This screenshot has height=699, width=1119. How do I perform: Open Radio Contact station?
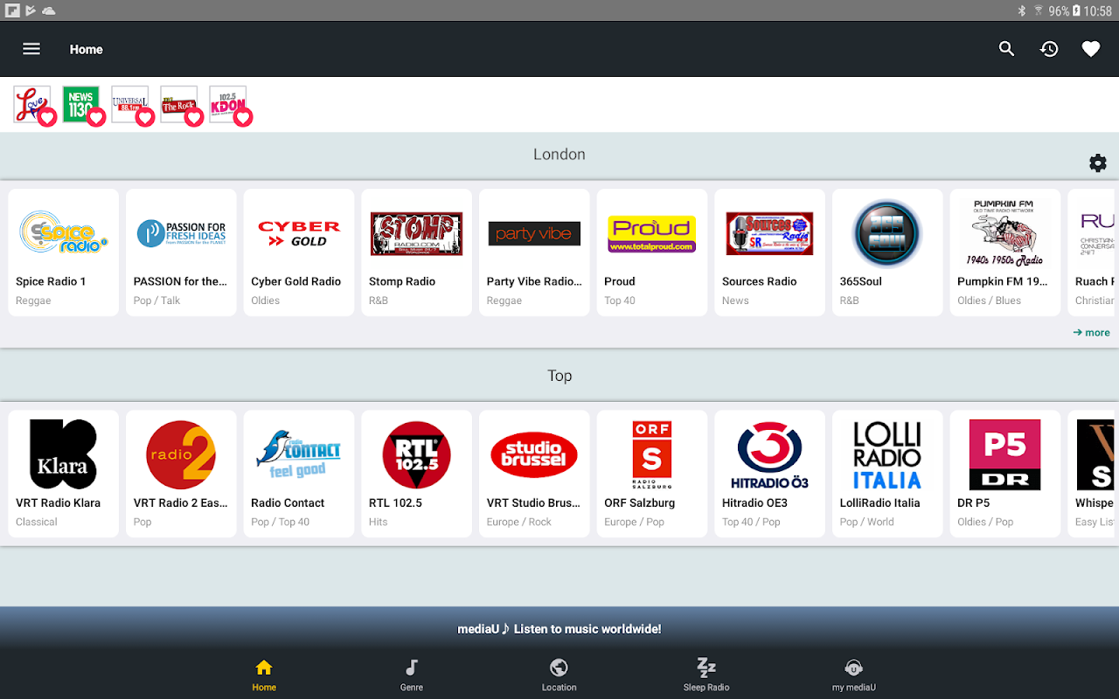tap(299, 474)
